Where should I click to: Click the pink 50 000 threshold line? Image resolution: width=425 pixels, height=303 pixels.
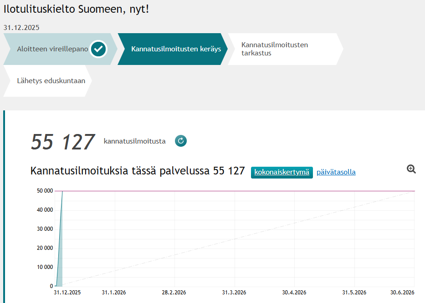click(x=235, y=191)
